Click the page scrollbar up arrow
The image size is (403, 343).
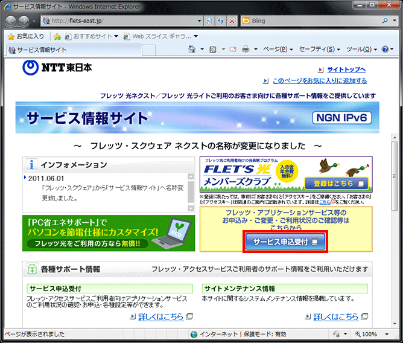(x=395, y=138)
